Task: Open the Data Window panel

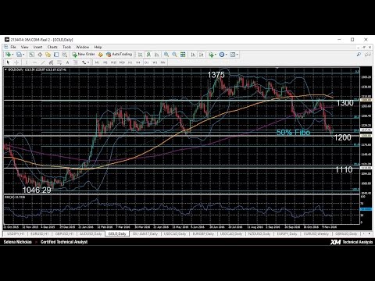Action: pyautogui.click(x=40, y=55)
